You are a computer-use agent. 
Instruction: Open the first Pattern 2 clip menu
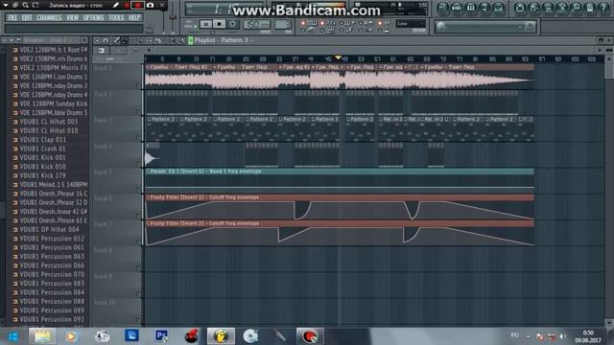[x=149, y=119]
